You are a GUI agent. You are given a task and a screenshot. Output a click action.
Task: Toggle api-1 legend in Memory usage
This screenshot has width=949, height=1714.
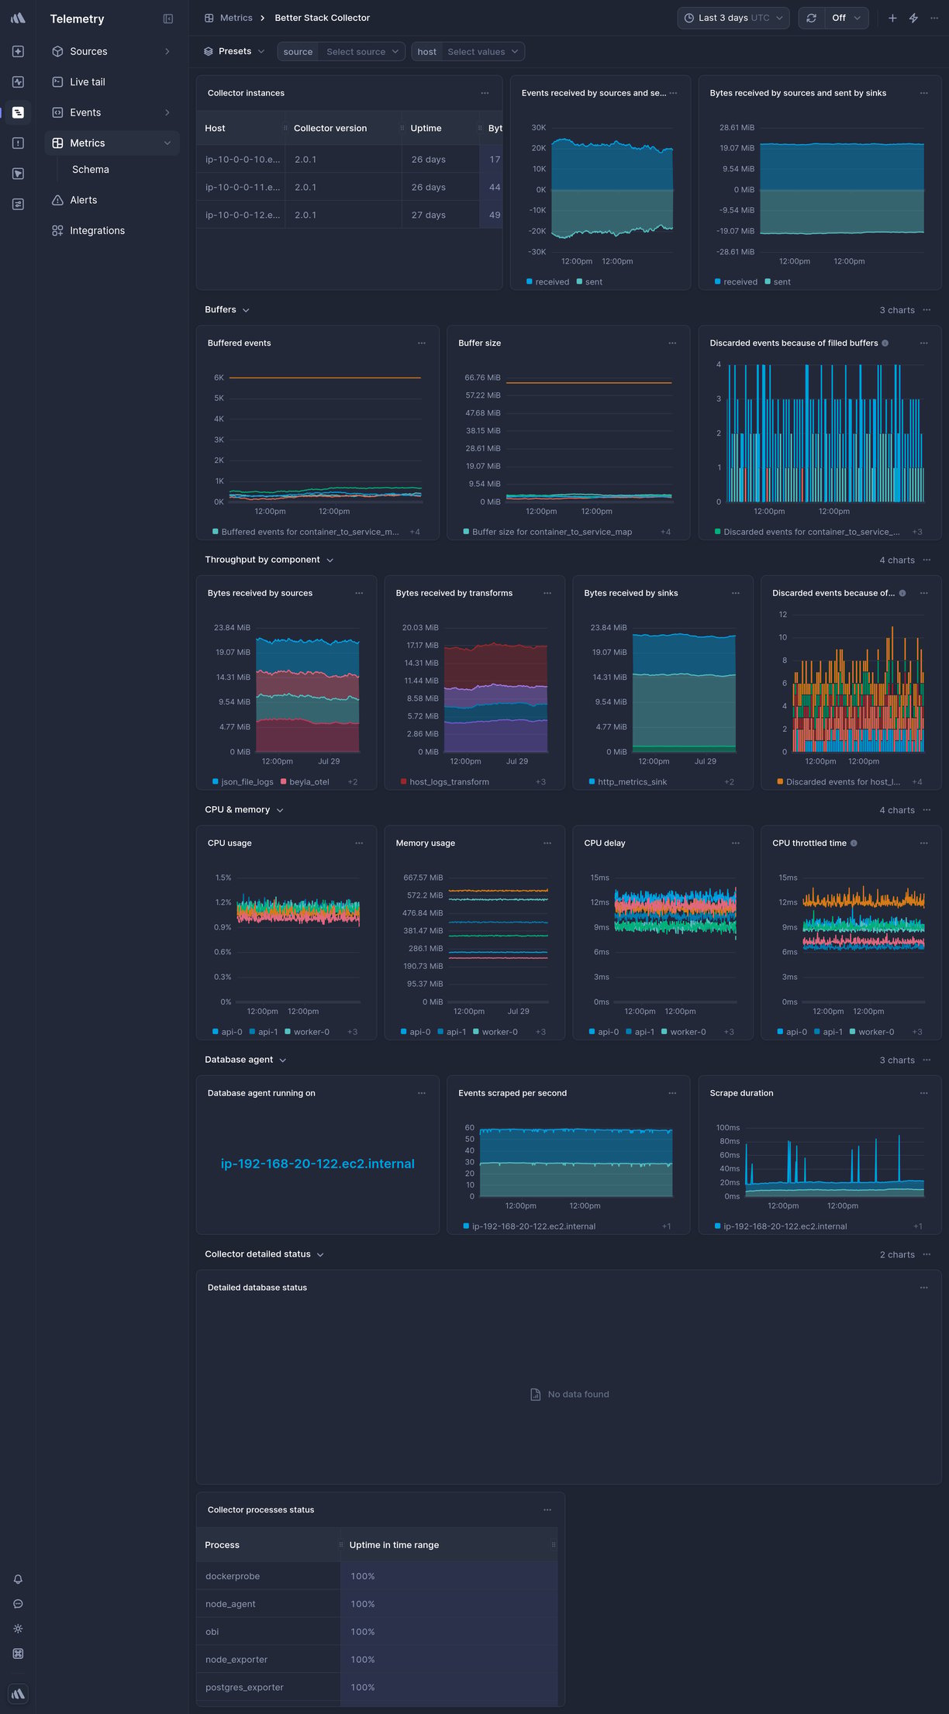[452, 1033]
